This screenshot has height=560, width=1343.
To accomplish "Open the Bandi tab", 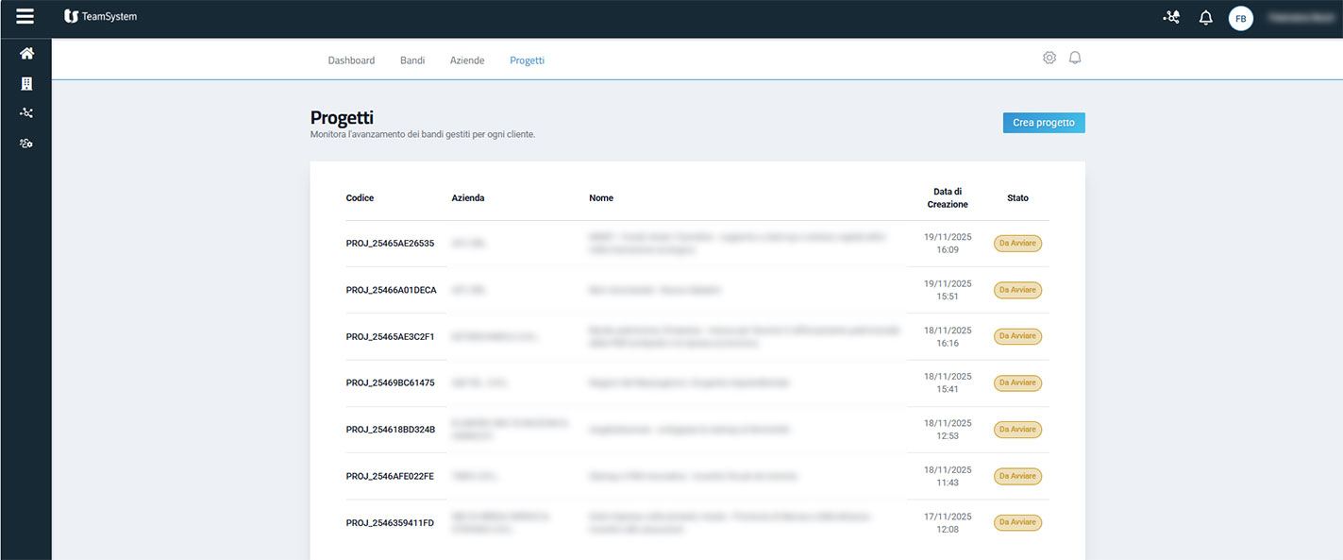I will (x=412, y=60).
